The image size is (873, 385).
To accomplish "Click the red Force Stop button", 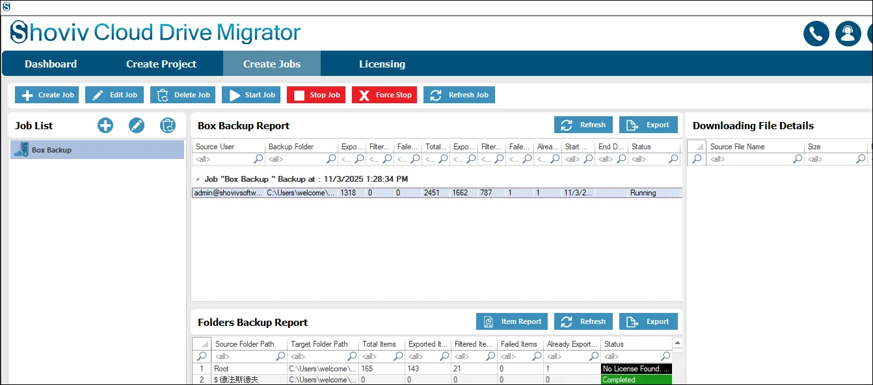I will [x=384, y=95].
